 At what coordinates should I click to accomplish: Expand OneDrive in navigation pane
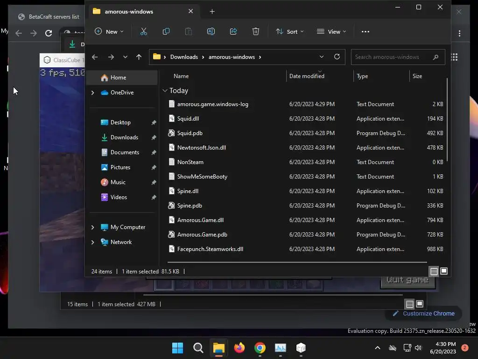tap(93, 93)
